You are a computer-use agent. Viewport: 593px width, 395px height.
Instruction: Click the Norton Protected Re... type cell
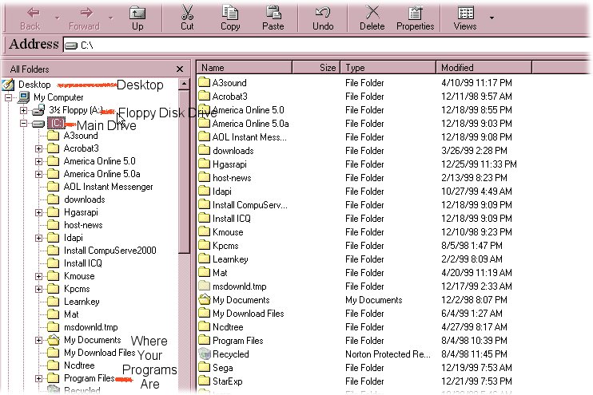click(388, 354)
